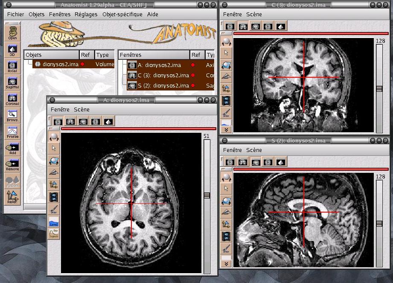Image resolution: width=393 pixels, height=283 pixels.
Task: Open Scène menu in the axial window
Action: tap(82, 109)
